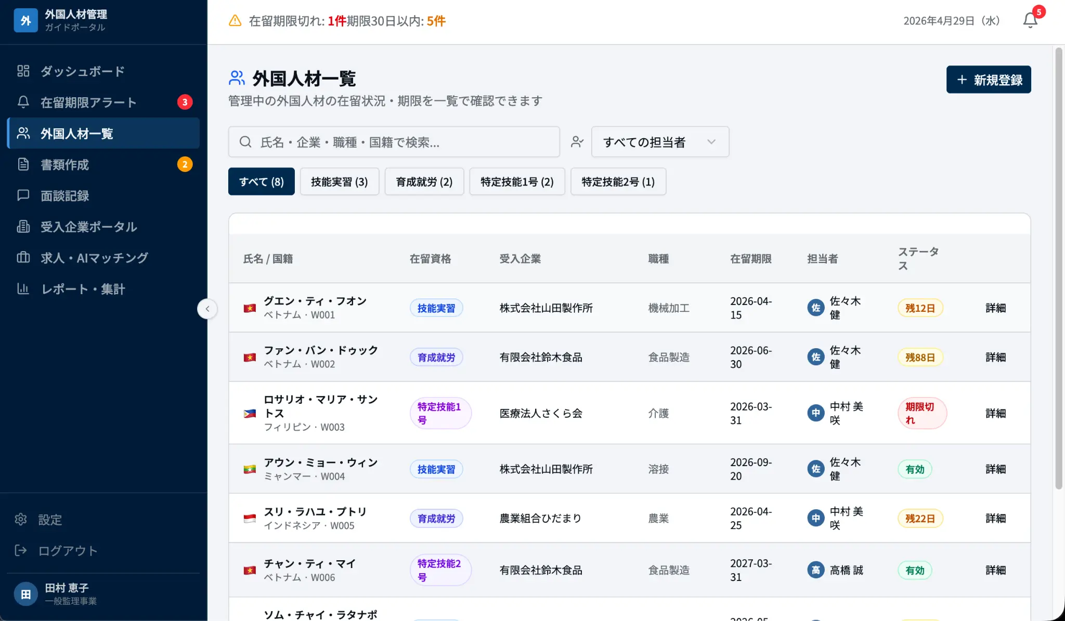Click the warning triangle alert icon
1065x621 pixels.
[235, 21]
